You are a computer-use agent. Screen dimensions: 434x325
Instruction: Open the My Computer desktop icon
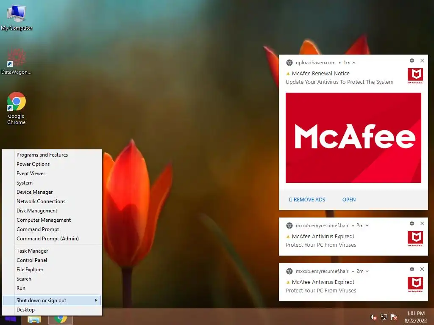(x=17, y=18)
